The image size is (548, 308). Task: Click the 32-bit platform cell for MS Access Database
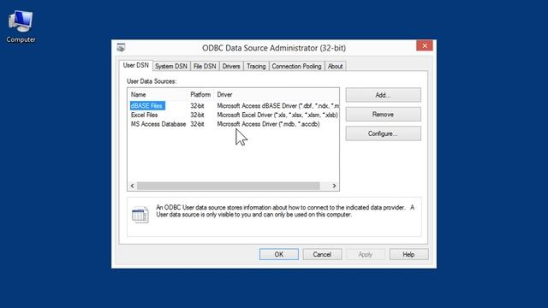point(197,124)
